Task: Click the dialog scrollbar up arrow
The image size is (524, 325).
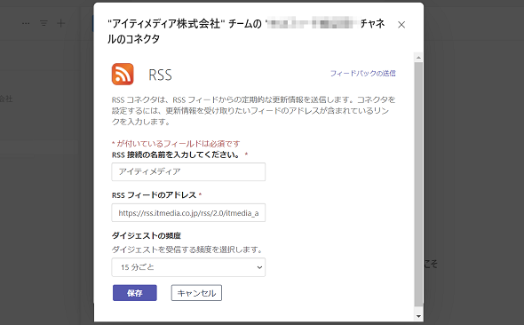Action: pos(418,58)
